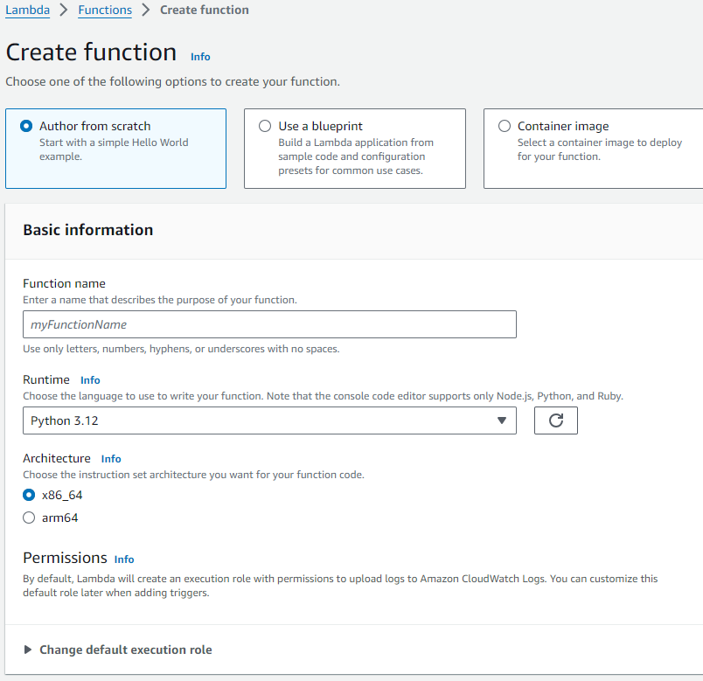Viewport: 703px width, 681px height.
Task: Click the chevron after the Functions breadcrumb
Action: (x=146, y=10)
